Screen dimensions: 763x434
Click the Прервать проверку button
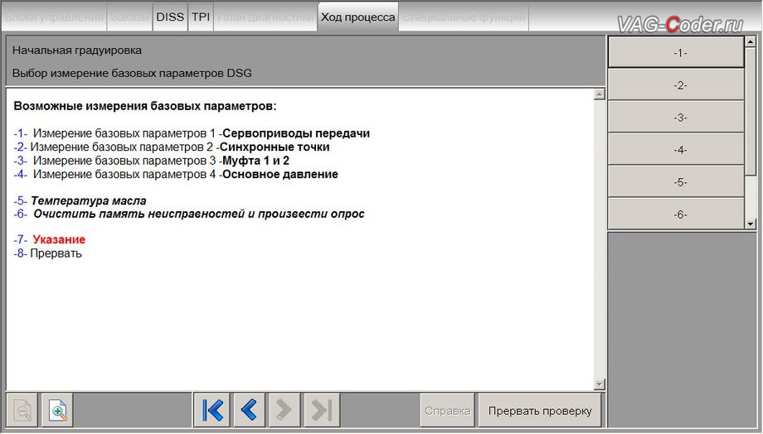pos(540,411)
